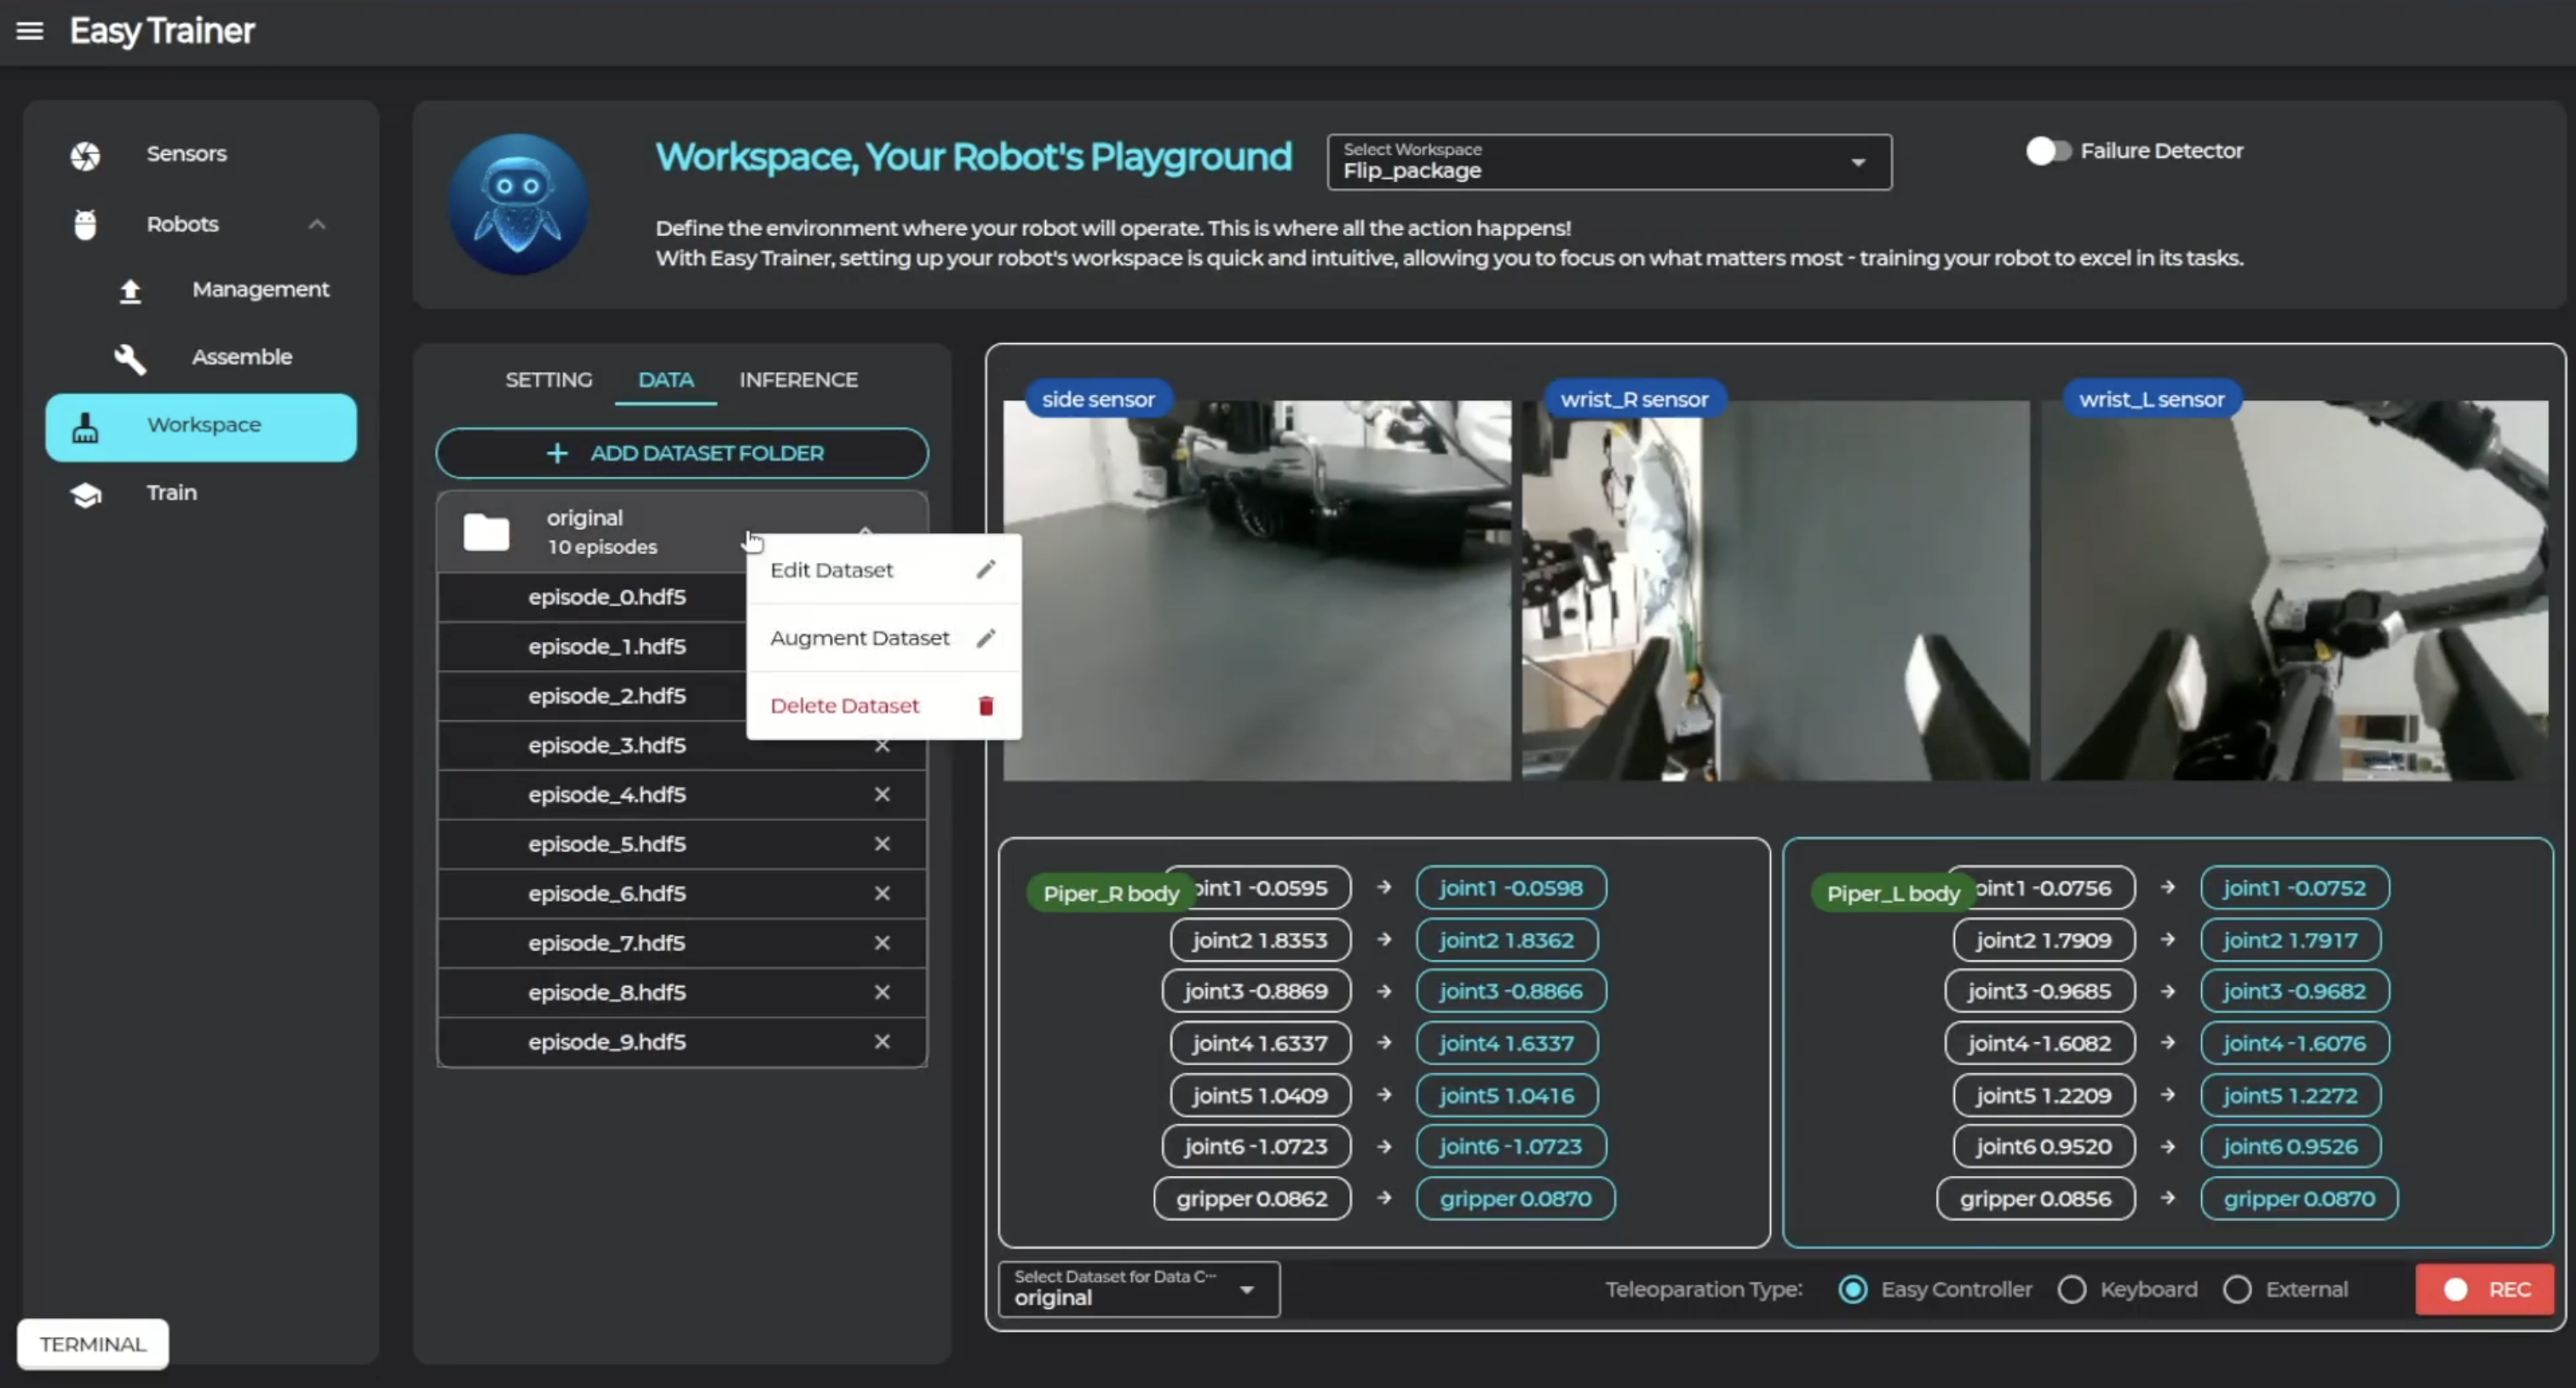The height and width of the screenshot is (1388, 2576).
Task: Click the original dataset folder icon
Action: tap(486, 532)
